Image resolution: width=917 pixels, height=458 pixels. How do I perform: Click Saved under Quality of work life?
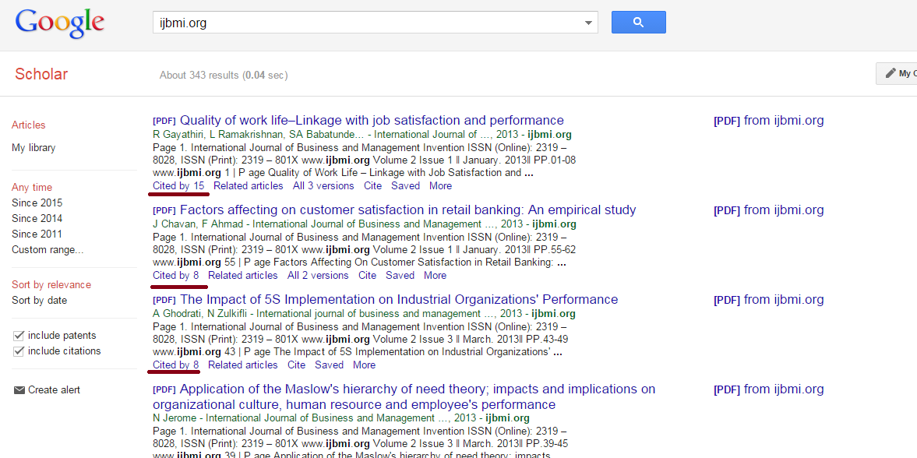405,186
